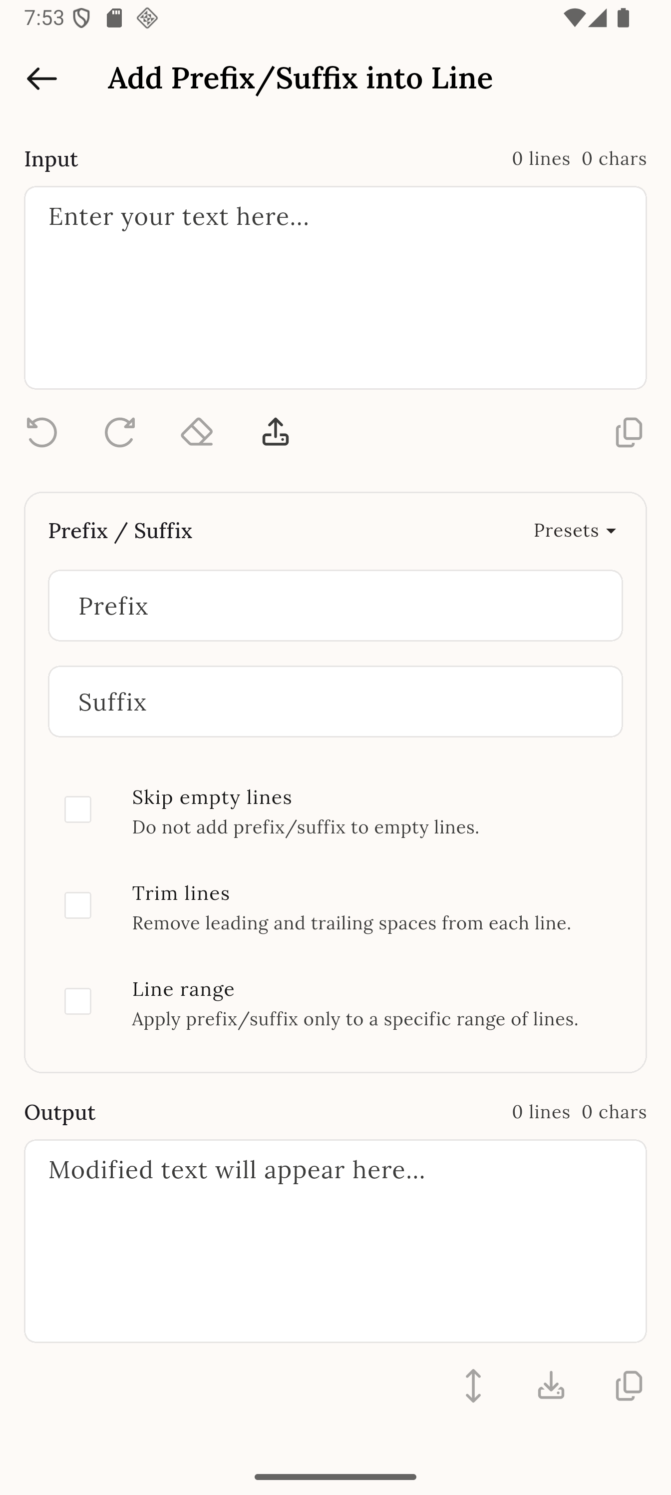Viewport: 671px width, 1495px height.
Task: Clear the input text with eraser icon
Action: [x=197, y=432]
